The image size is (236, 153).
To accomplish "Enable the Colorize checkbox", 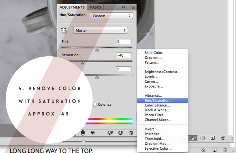I will click(95, 105).
